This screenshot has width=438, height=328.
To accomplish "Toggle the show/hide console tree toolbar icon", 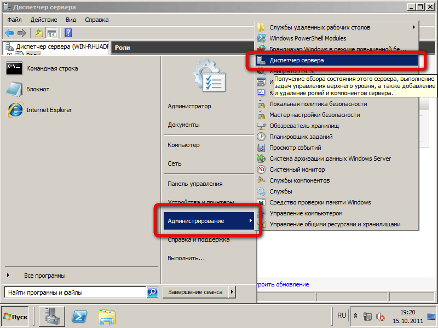I will pyautogui.click(x=51, y=33).
